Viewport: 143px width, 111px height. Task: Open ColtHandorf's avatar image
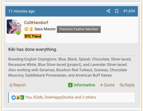(x=14, y=27)
